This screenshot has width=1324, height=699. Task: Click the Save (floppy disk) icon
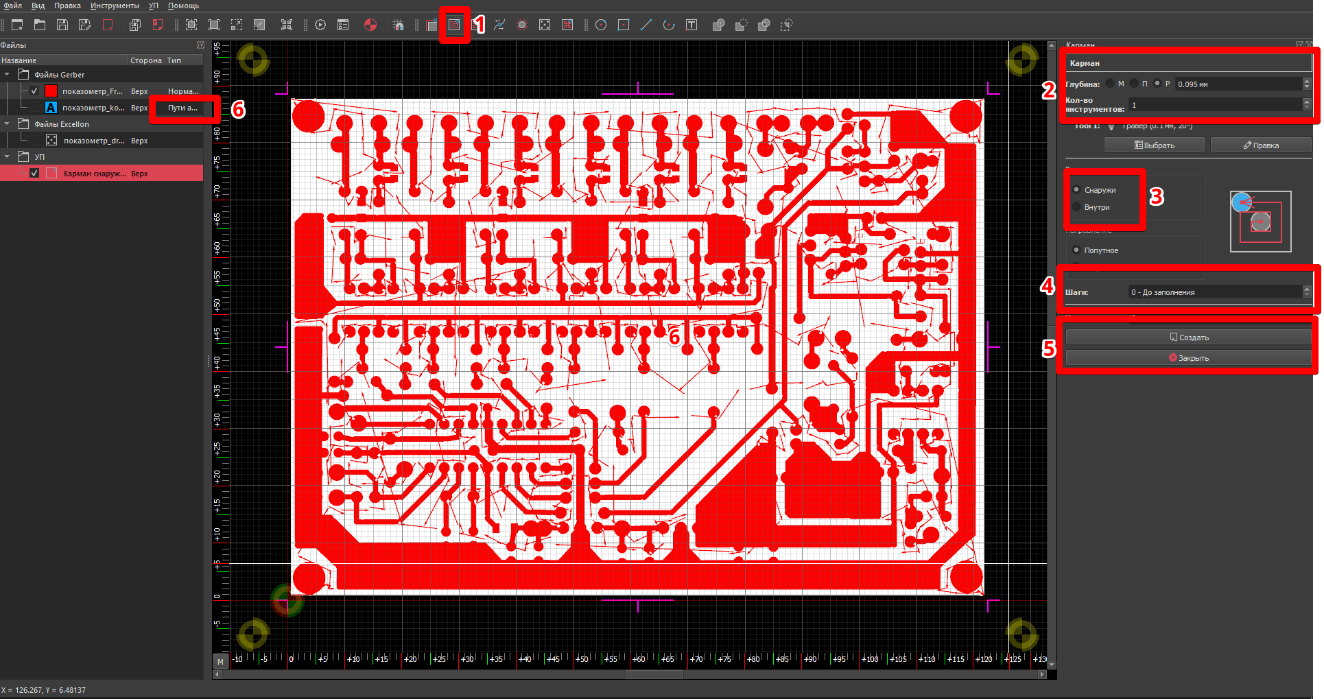pyautogui.click(x=62, y=25)
